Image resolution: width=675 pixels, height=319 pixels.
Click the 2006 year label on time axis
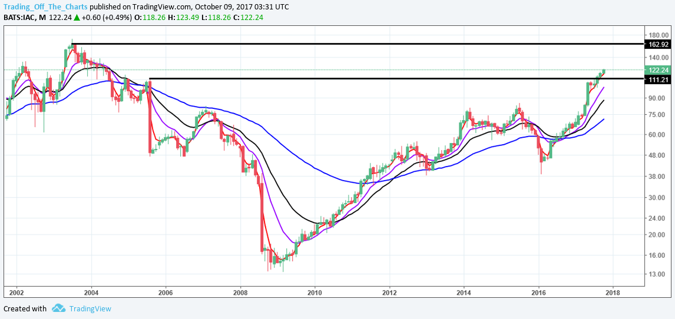tap(166, 293)
